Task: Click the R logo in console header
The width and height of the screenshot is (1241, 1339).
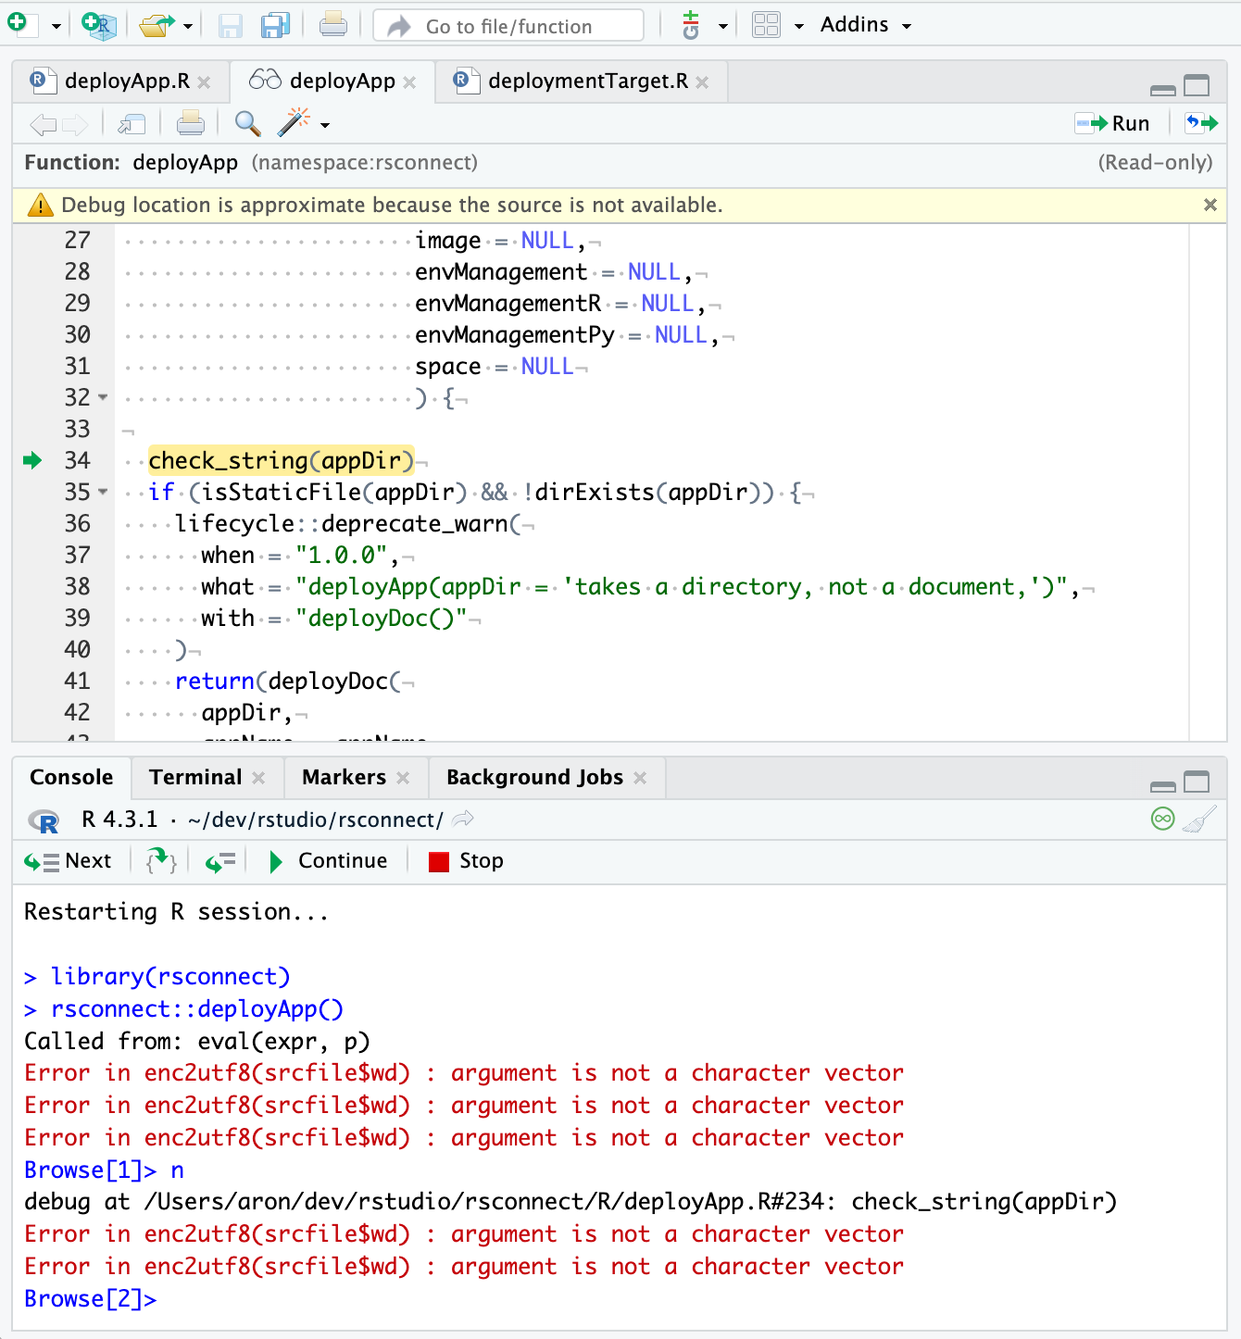Action: (44, 821)
